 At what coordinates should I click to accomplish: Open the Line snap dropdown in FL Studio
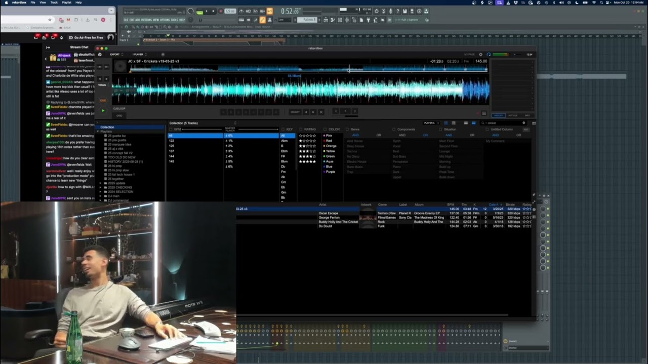tap(283, 20)
